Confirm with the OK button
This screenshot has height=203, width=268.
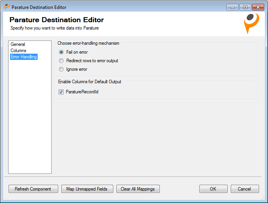(213, 189)
